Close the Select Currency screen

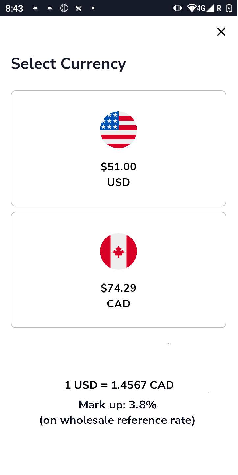coord(221,32)
